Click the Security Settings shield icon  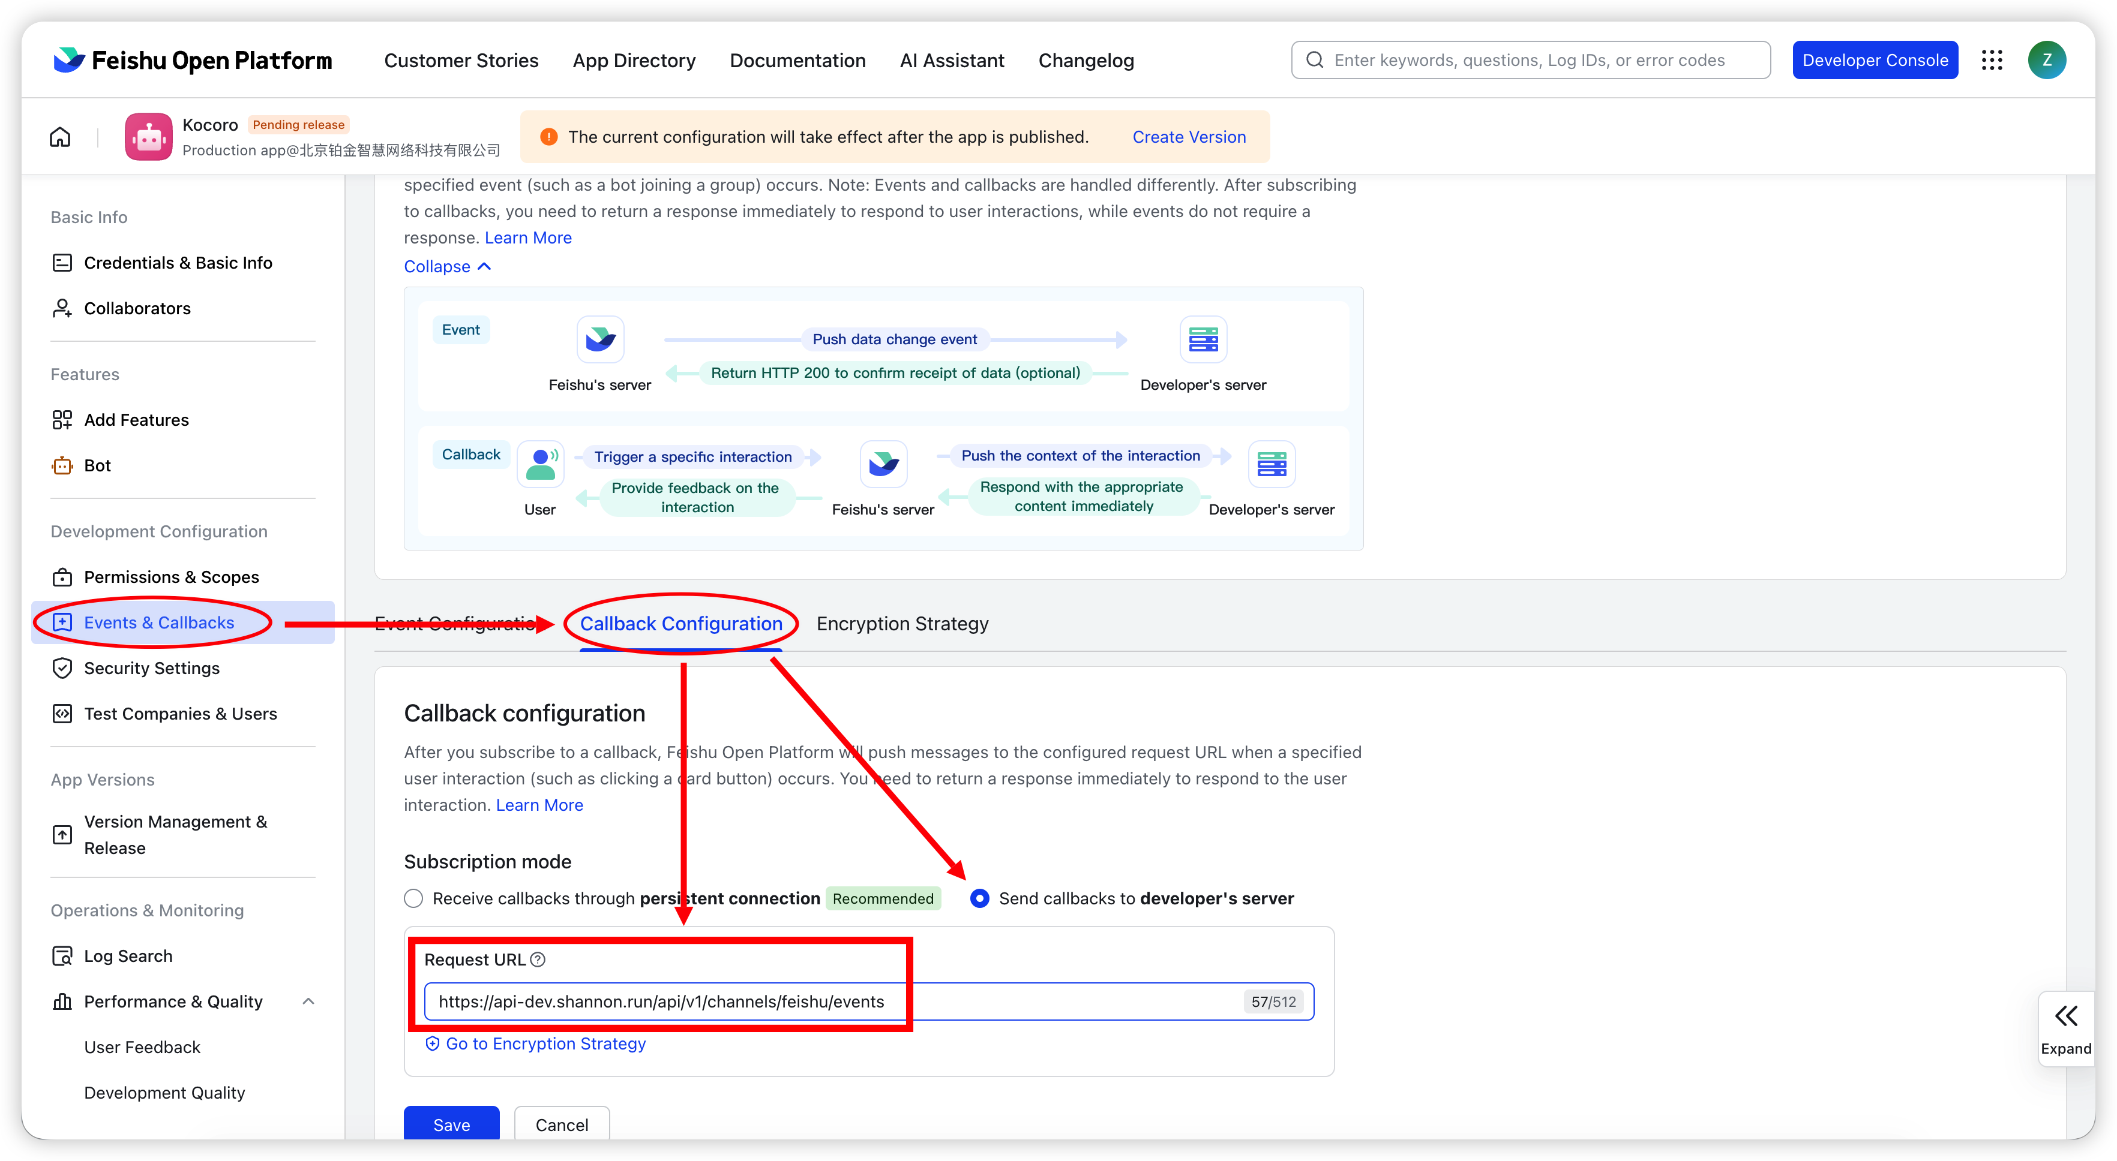click(62, 669)
